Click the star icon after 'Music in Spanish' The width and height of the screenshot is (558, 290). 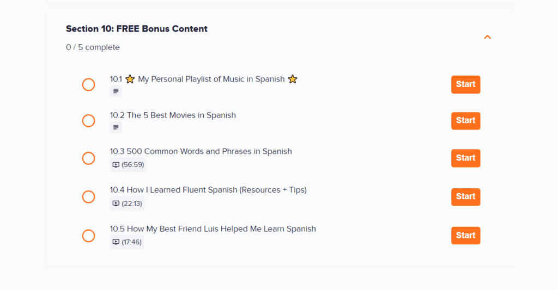[x=293, y=79]
